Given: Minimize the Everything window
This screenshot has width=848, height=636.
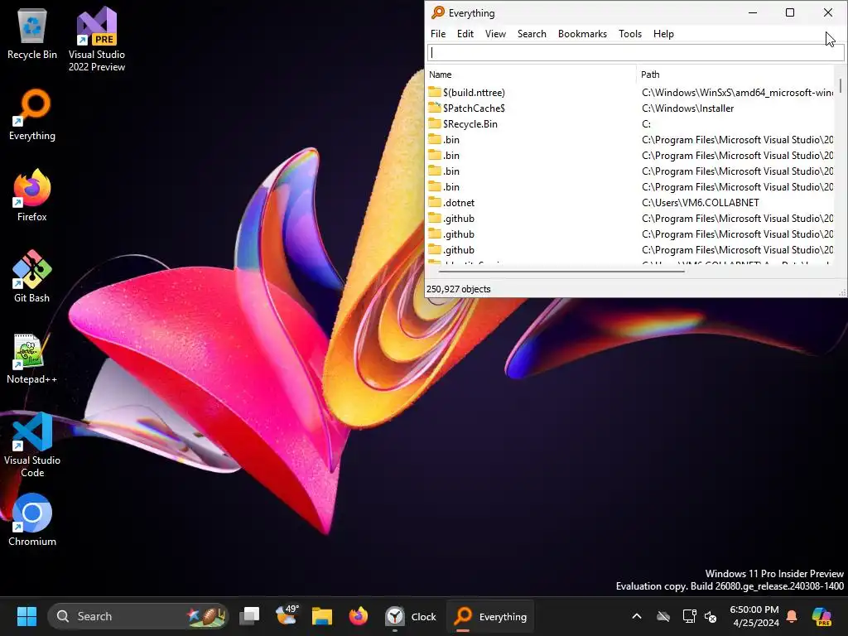Looking at the screenshot, I should [752, 12].
